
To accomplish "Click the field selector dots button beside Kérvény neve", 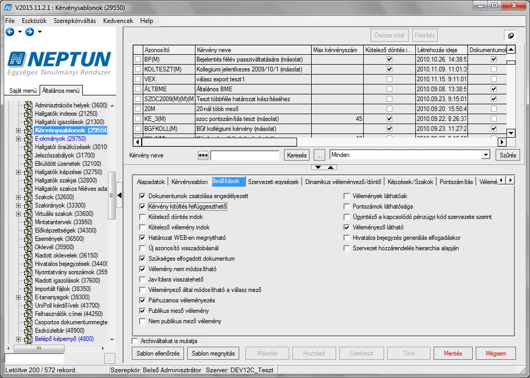I will (203, 155).
